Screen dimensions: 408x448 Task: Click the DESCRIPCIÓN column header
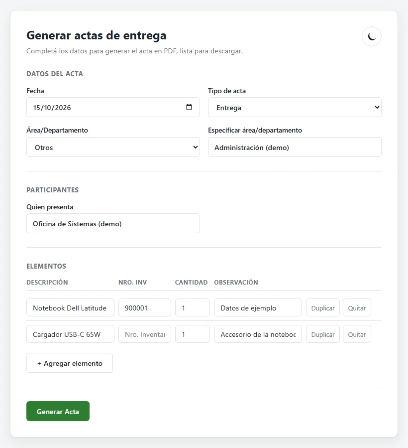[47, 282]
